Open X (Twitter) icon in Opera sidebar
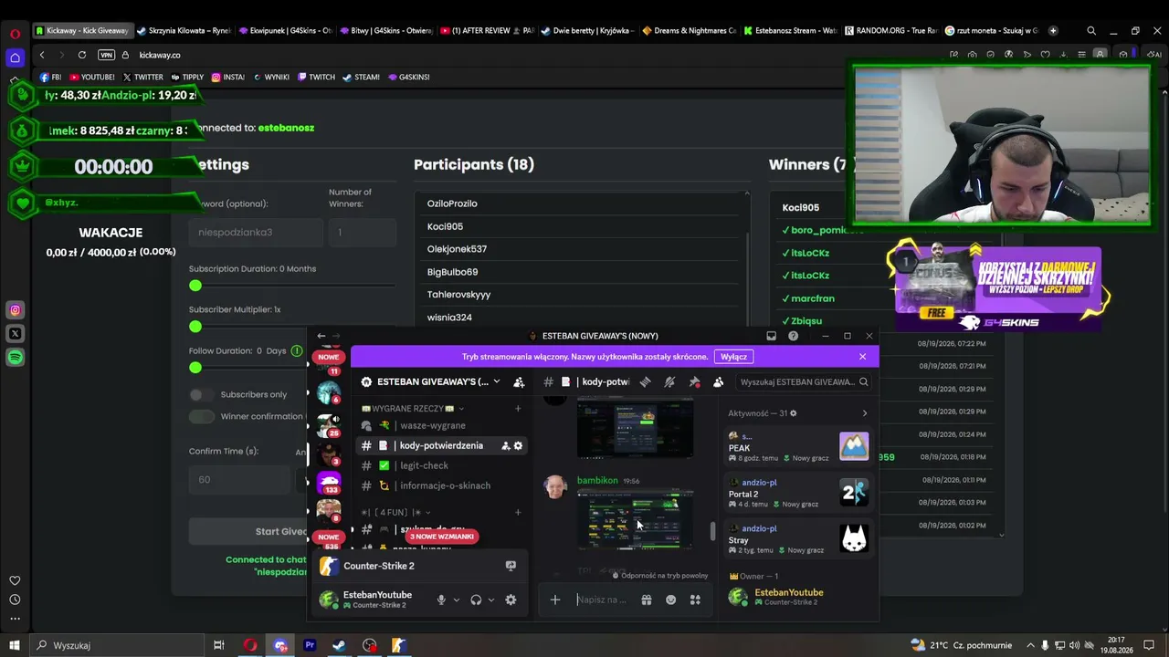 [15, 334]
